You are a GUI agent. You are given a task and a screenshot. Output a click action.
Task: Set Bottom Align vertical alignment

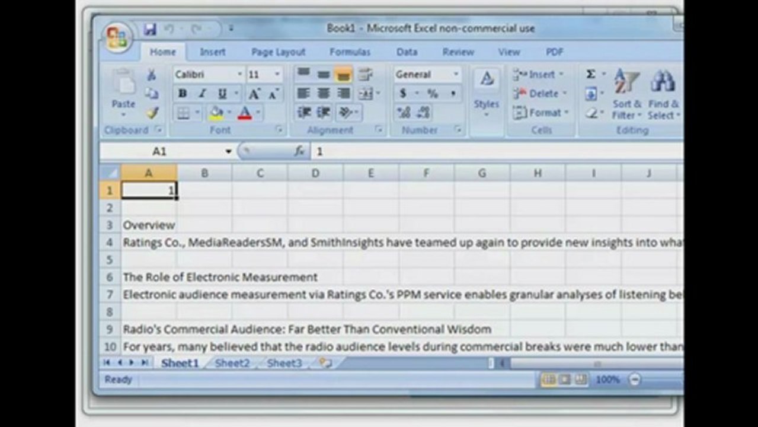coord(344,74)
